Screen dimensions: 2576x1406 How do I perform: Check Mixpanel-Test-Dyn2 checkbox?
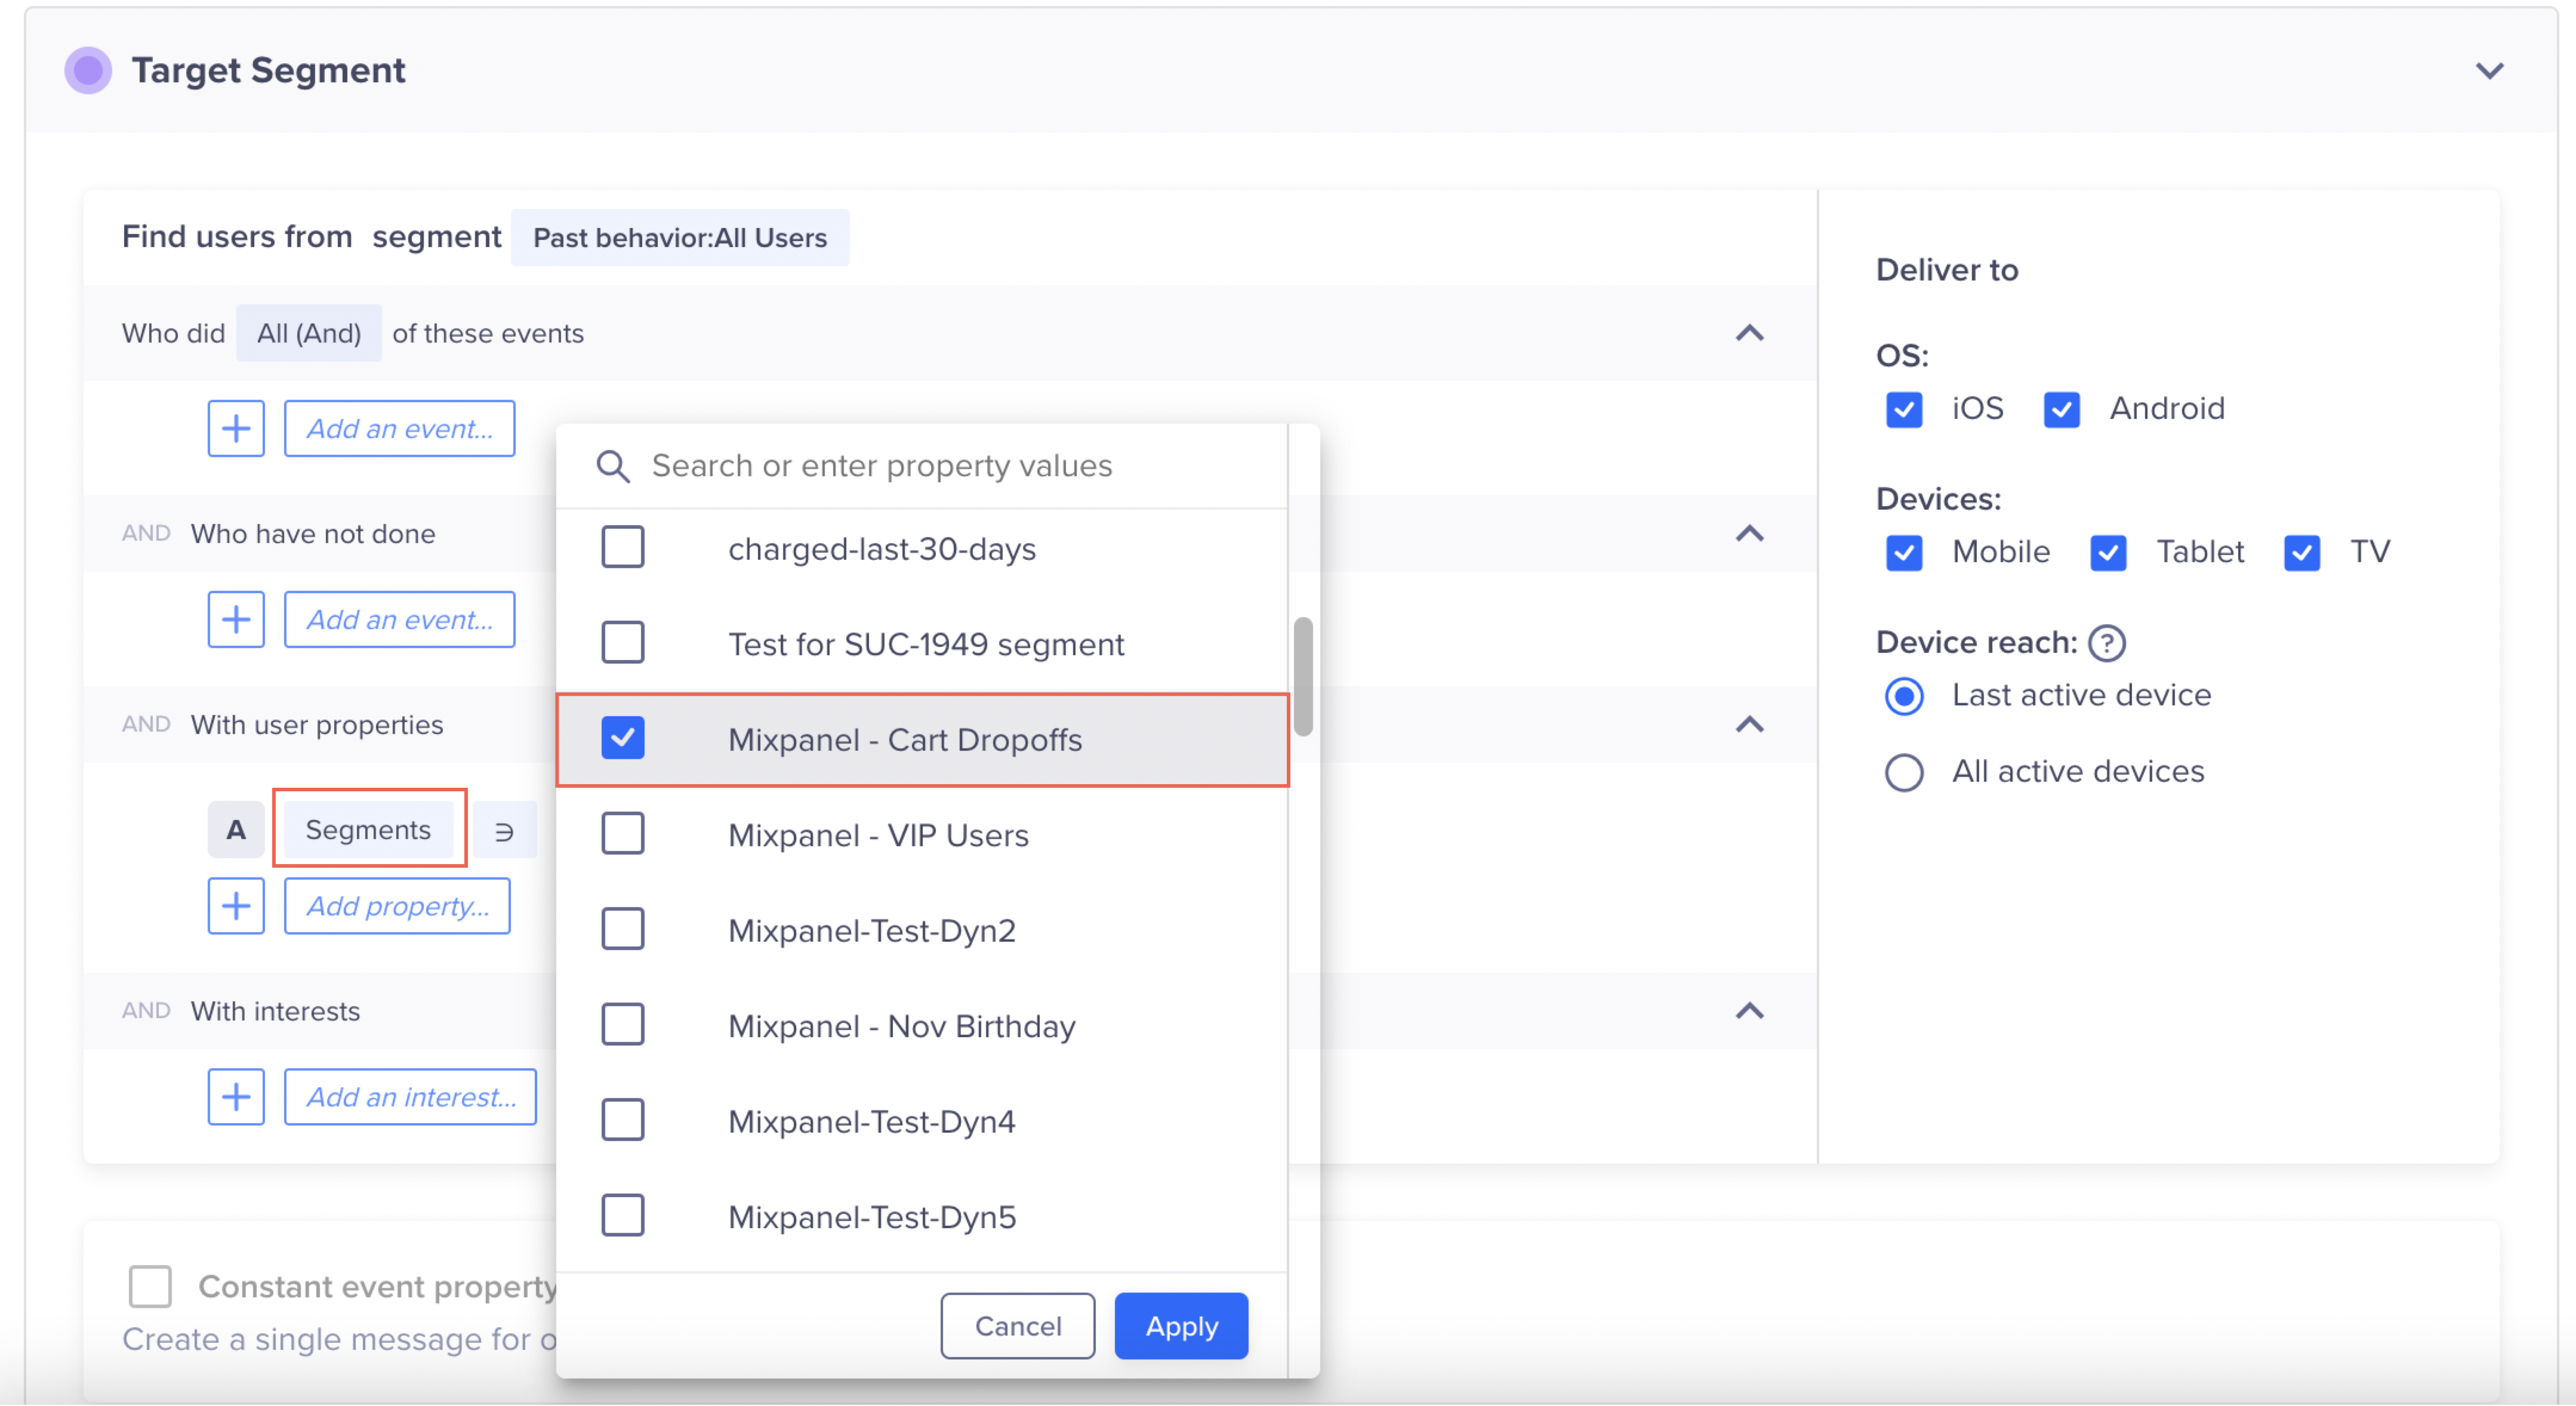click(623, 929)
